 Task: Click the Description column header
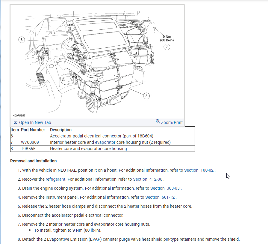61,130
